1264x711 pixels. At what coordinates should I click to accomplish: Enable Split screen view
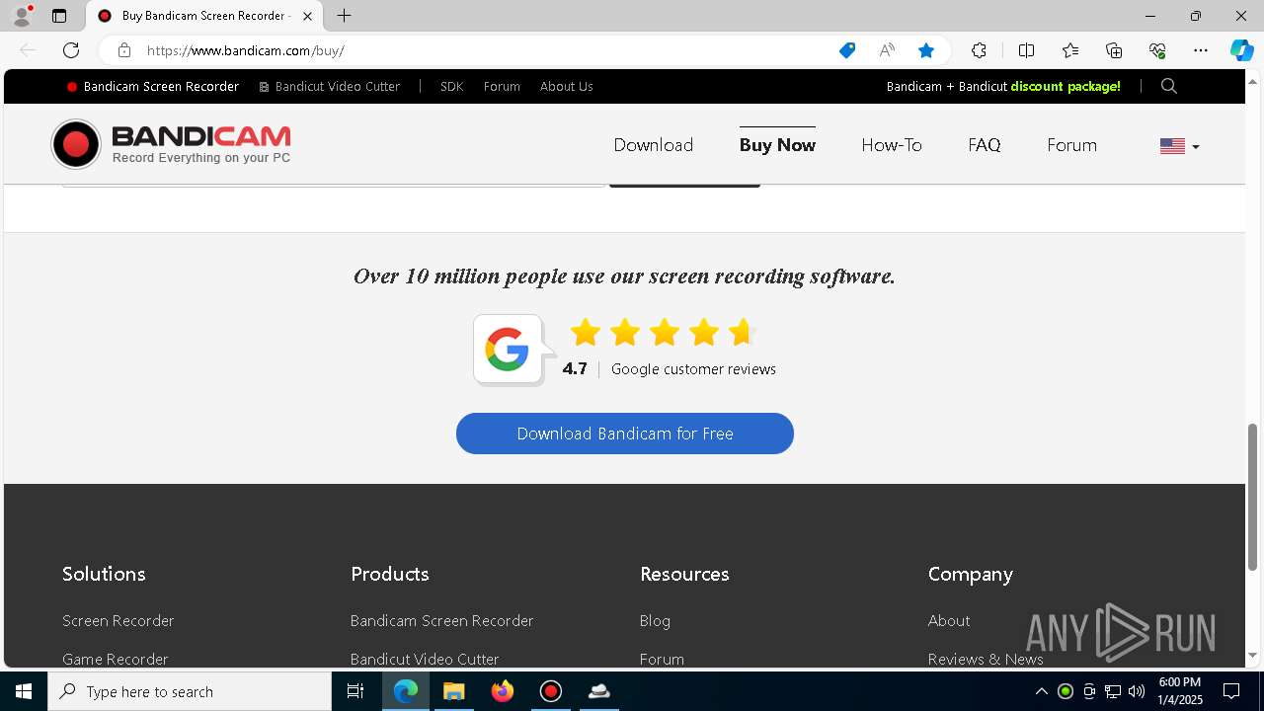pos(1026,50)
